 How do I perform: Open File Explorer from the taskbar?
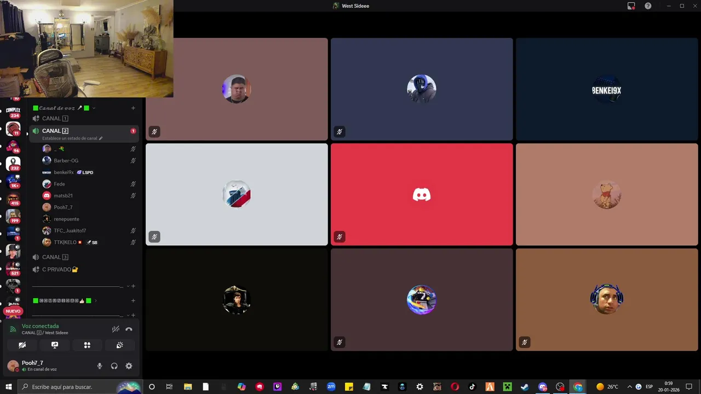point(188,387)
